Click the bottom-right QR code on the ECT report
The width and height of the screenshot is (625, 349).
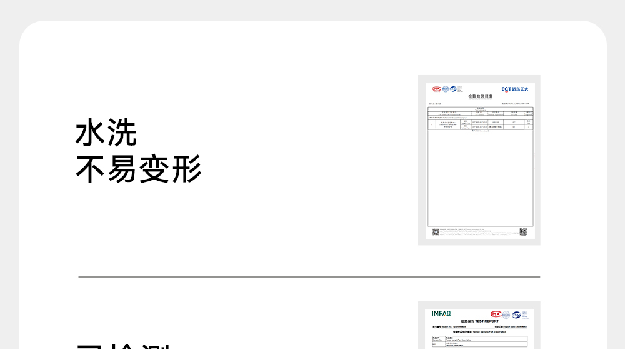click(x=523, y=233)
